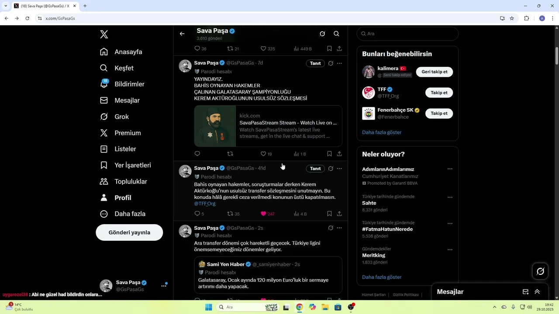Viewport: 559px width, 314px height.
Task: Open Grok from the sidebar
Action: pyautogui.click(x=114, y=116)
